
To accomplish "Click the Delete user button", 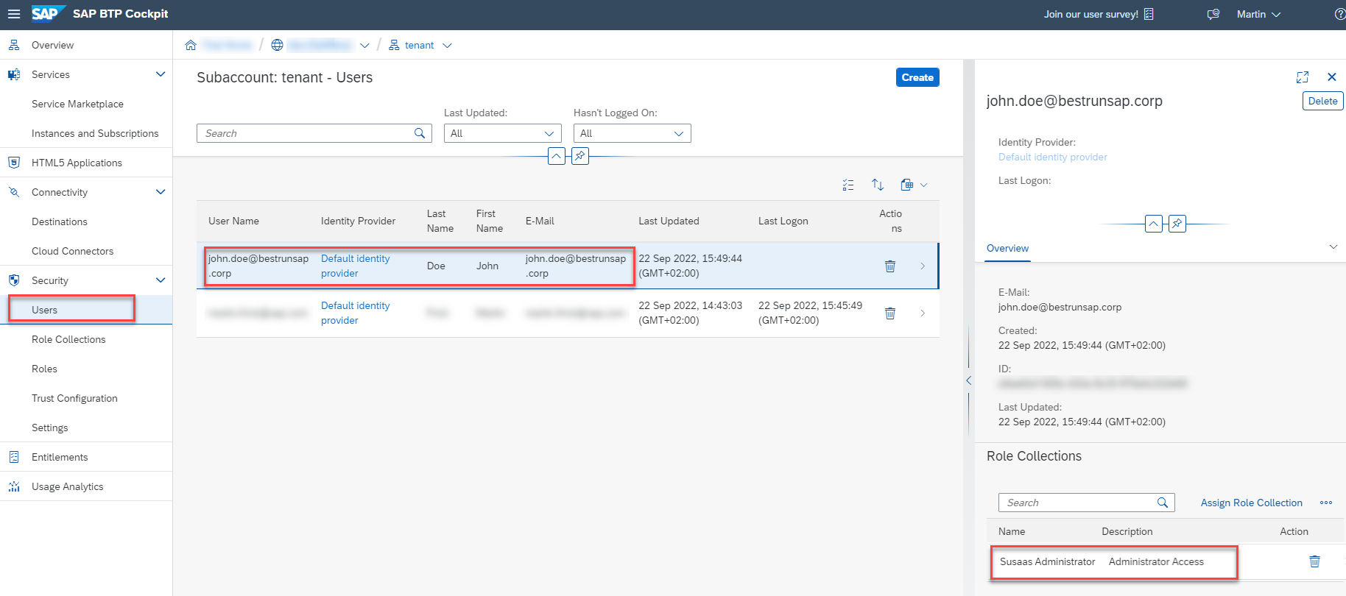I will (x=1322, y=101).
